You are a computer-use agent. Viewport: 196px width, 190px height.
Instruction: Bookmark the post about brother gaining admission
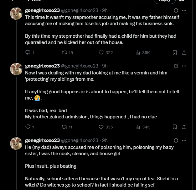click(175, 127)
